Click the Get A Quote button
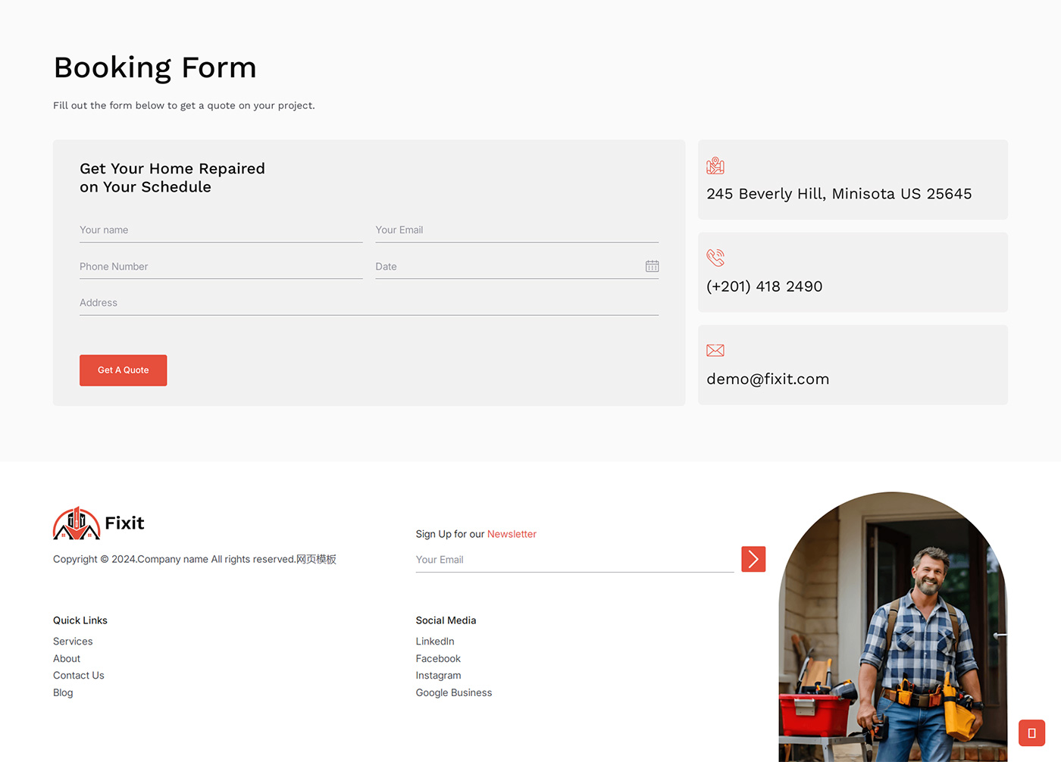 [123, 370]
